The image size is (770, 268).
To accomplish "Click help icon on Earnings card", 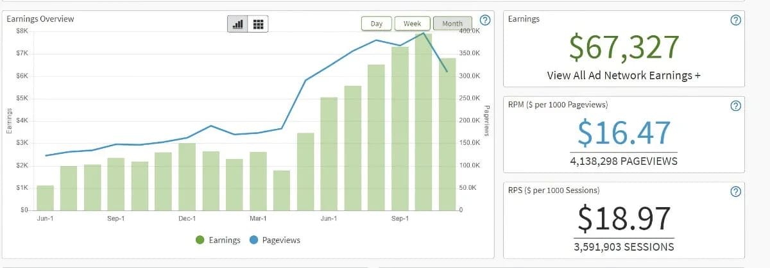I will tap(736, 20).
